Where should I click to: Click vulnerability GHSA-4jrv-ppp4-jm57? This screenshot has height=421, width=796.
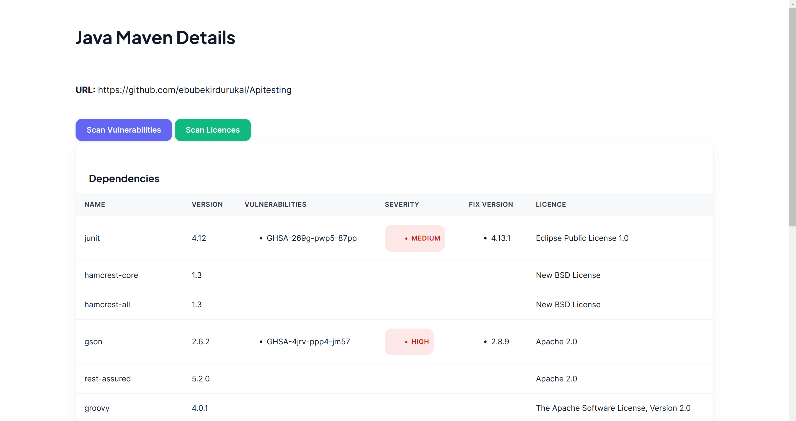(308, 342)
